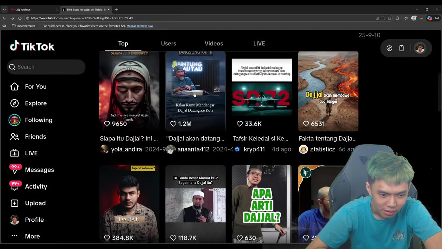
Task: Click the browser forward arrow
Action: pyautogui.click(x=12, y=18)
